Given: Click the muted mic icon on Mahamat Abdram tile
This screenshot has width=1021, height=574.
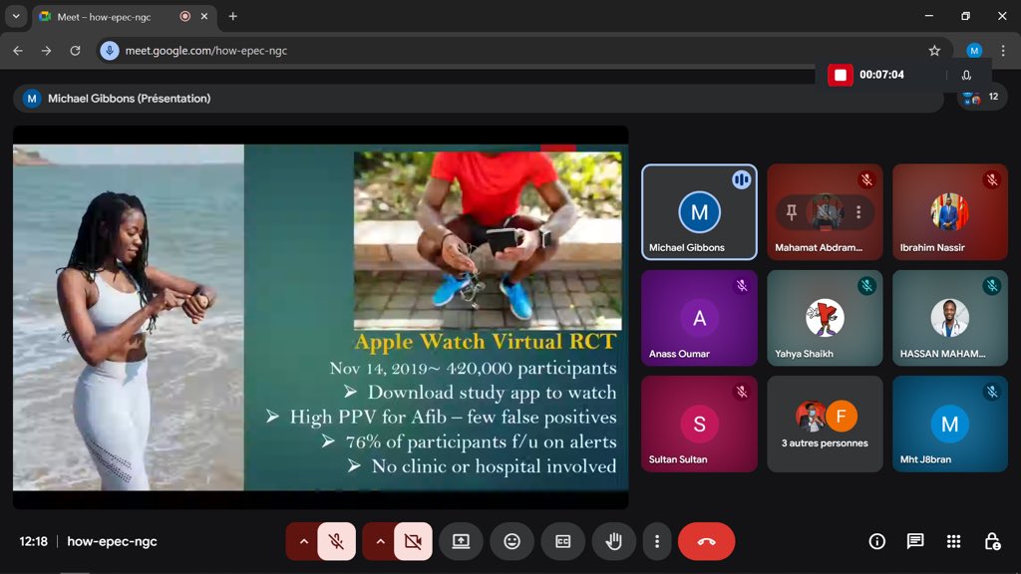Looking at the screenshot, I should click(866, 179).
